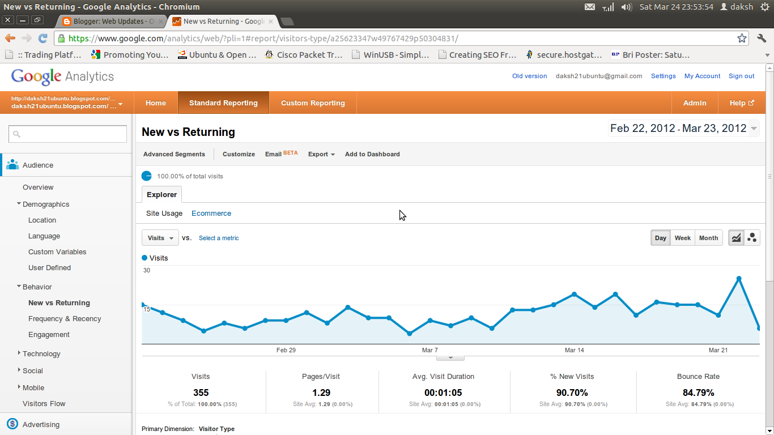Open the Chromium wrench menu
Screen dimensions: 774x435
click(762, 37)
